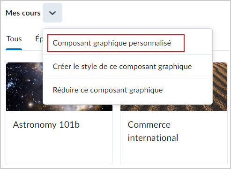Open the Astronomy starfield course image
This screenshot has width=231, height=169.
24,86
